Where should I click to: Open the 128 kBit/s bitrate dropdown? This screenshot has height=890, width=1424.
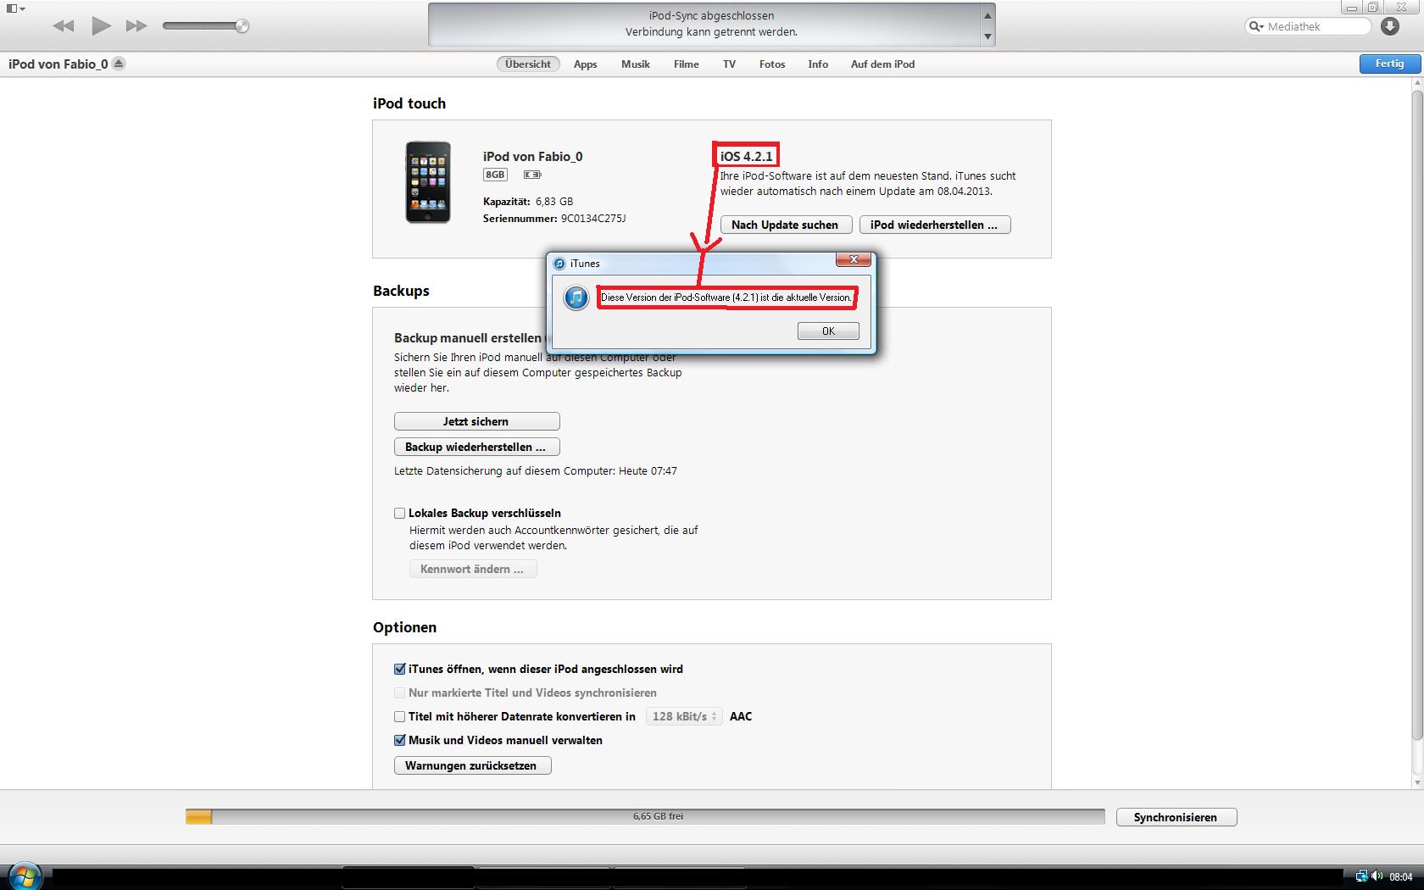(x=684, y=716)
